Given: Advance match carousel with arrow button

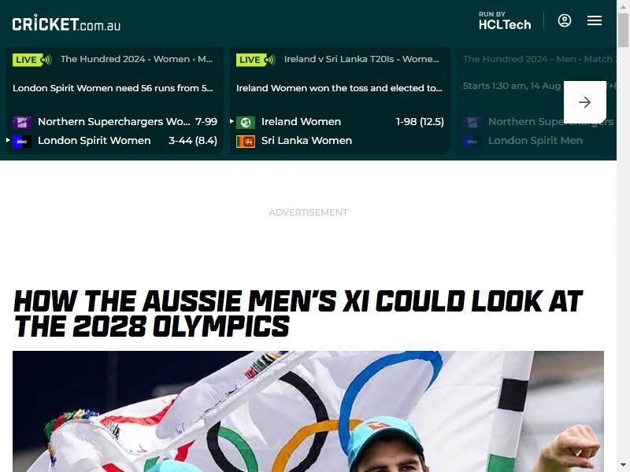Looking at the screenshot, I should tap(584, 102).
